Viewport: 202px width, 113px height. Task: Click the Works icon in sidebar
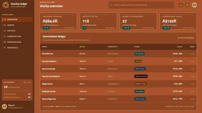coord(5,25)
